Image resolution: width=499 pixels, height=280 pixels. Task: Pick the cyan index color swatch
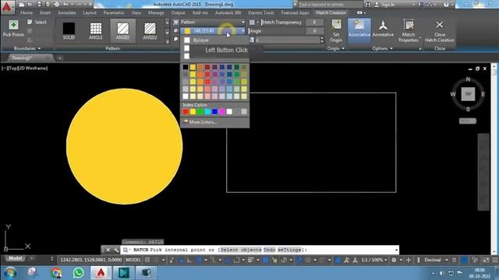click(207, 111)
